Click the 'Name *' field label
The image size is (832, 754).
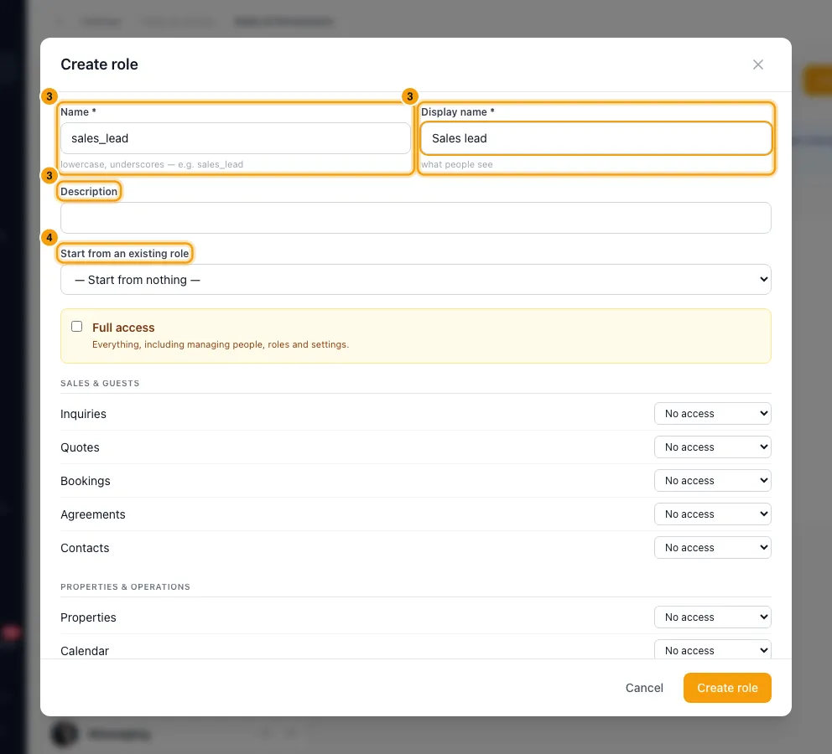78,111
